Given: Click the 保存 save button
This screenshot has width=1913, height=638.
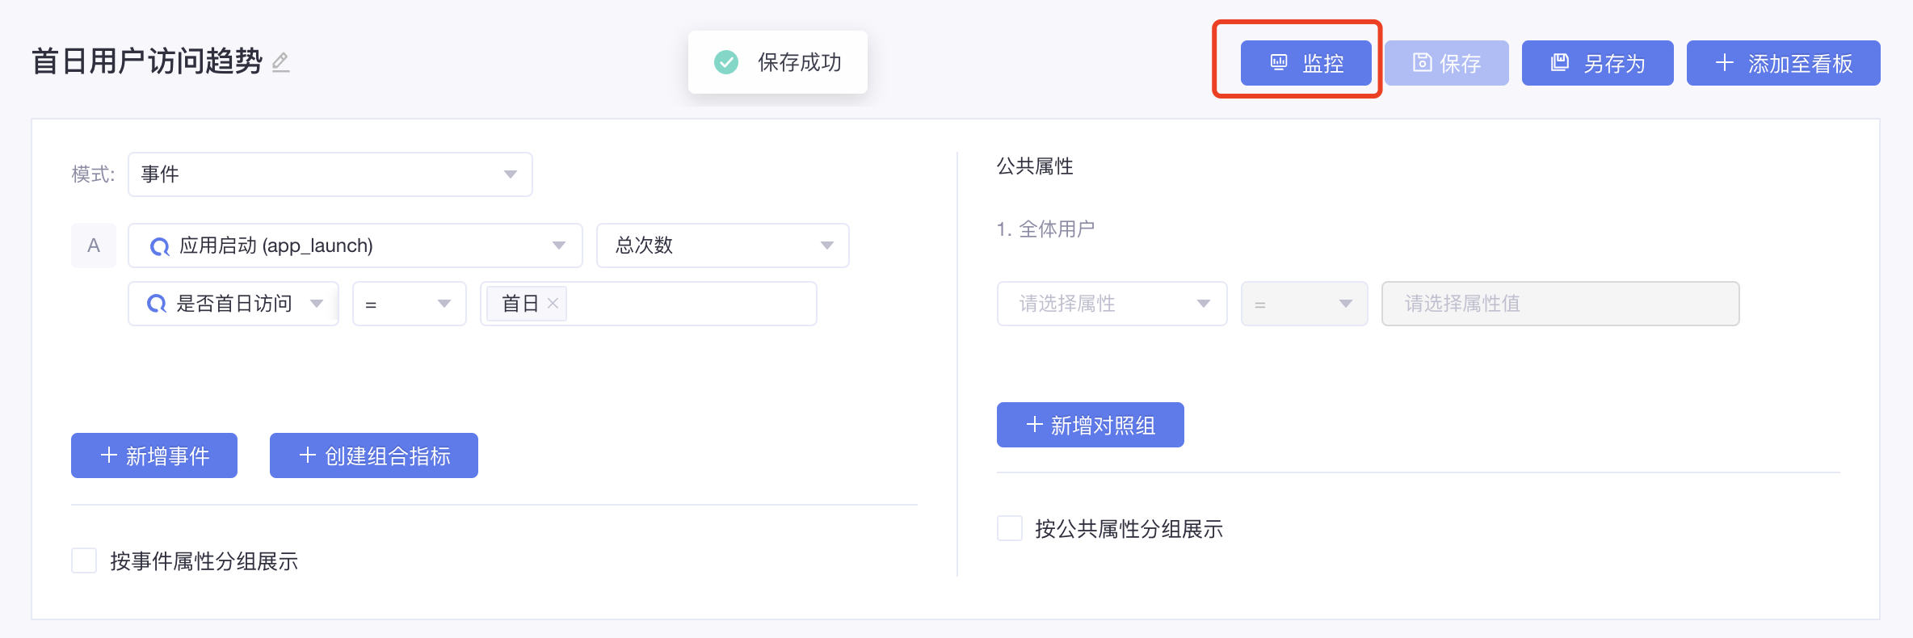Looking at the screenshot, I should click(1447, 63).
